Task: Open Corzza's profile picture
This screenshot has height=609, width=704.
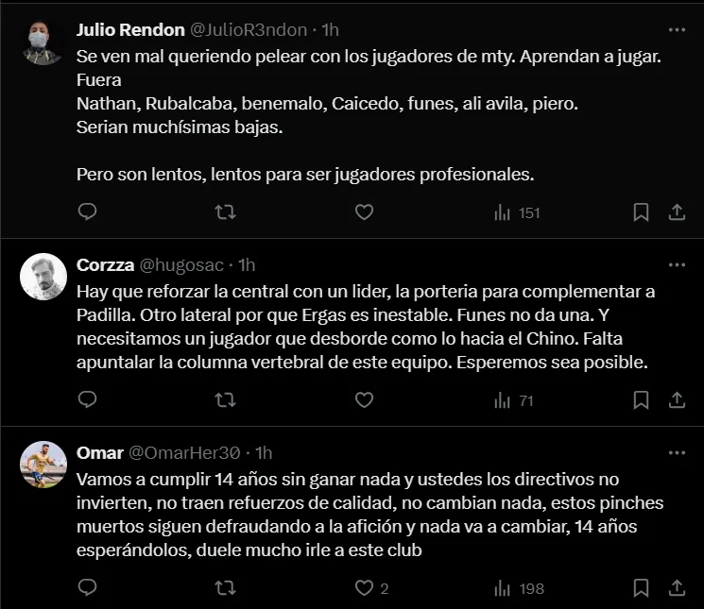Action: (x=43, y=278)
